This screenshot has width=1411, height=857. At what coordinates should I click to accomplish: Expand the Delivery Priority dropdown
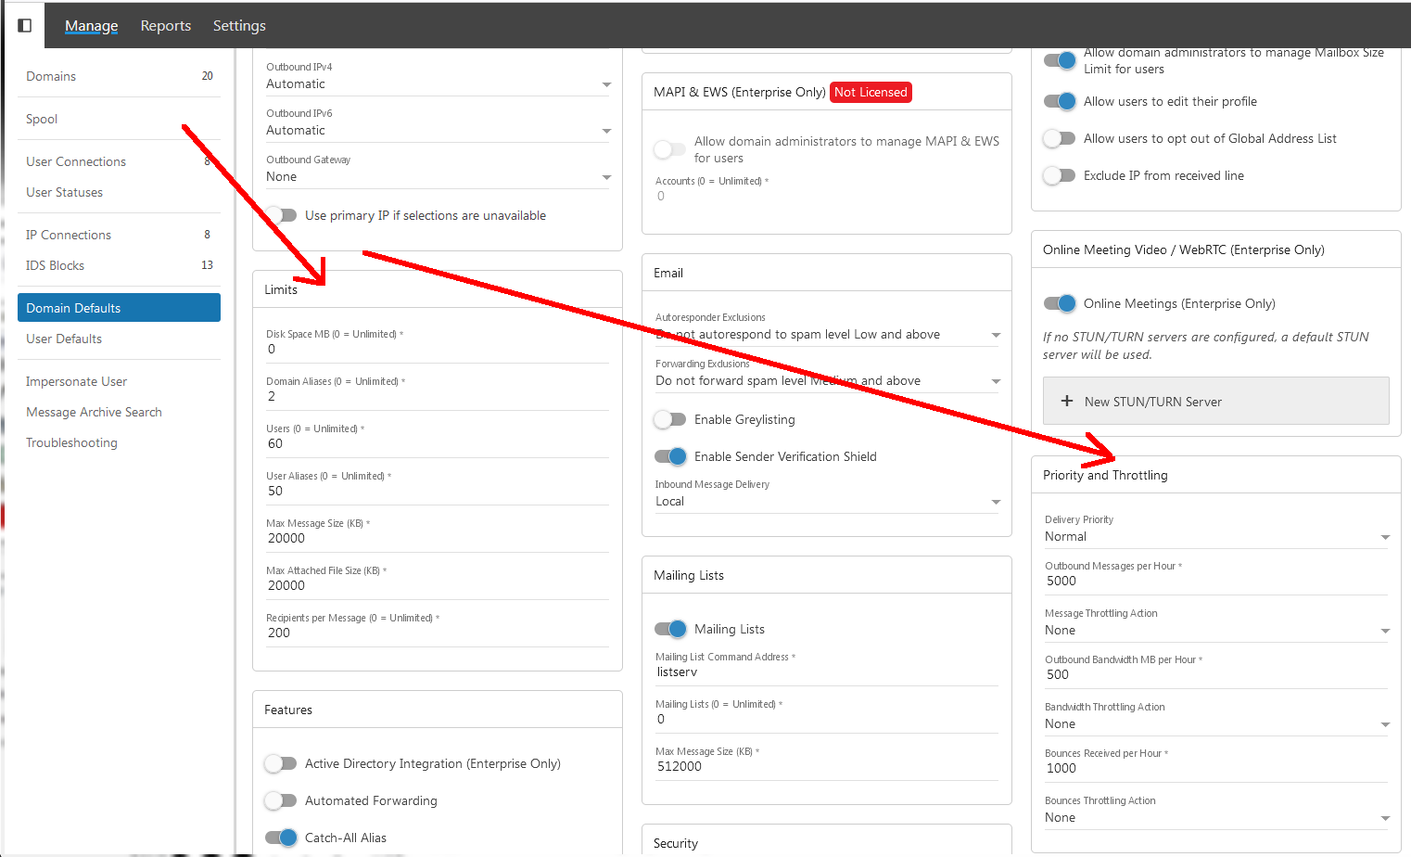pyautogui.click(x=1215, y=536)
